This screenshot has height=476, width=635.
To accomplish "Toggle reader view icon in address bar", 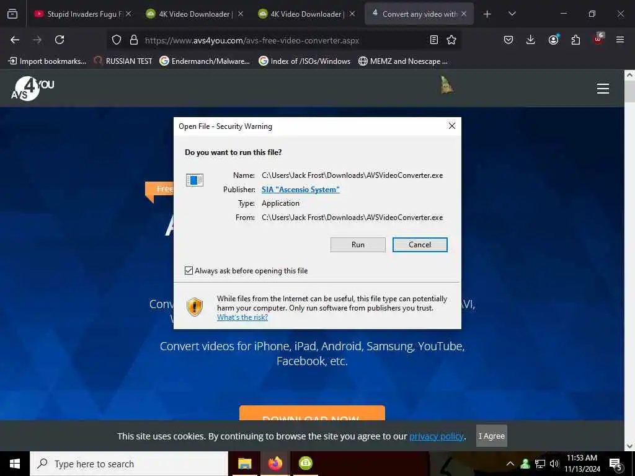I will (433, 40).
